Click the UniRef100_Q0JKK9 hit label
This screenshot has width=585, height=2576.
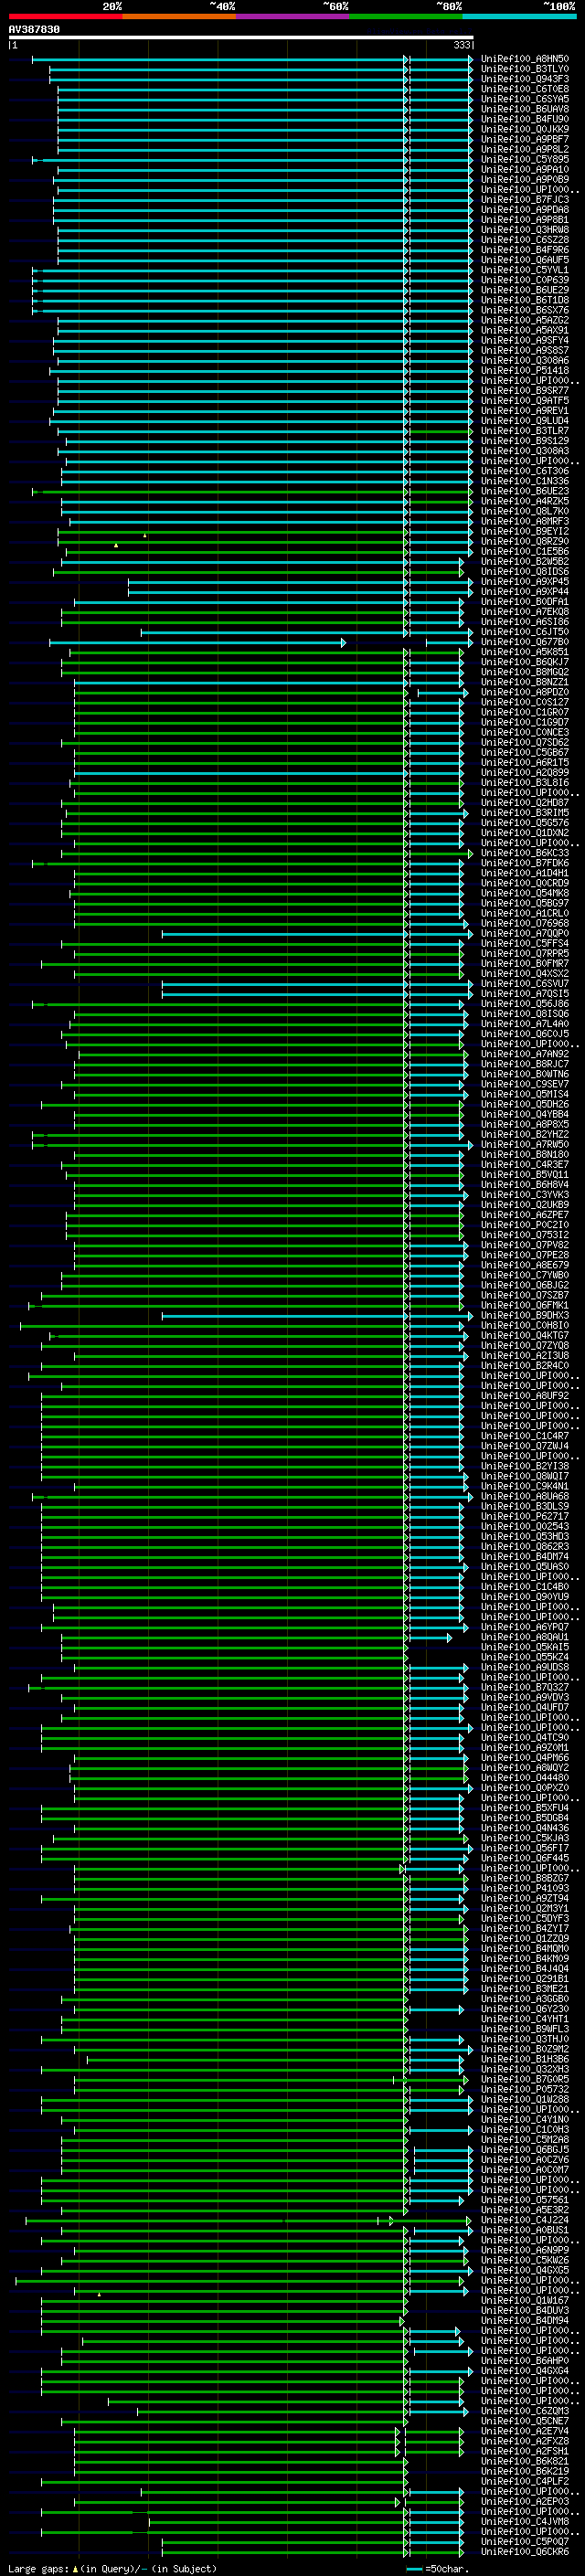point(525,129)
